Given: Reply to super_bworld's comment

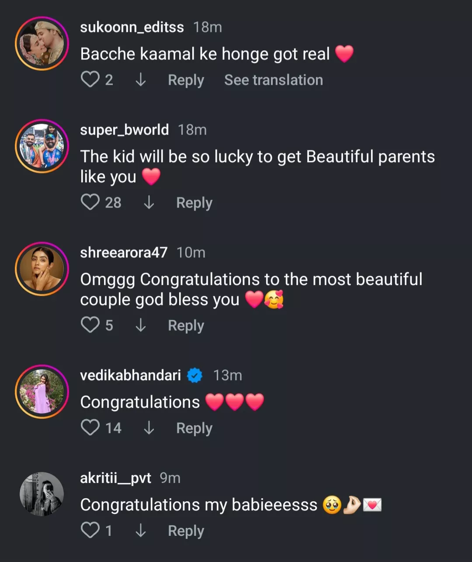Looking at the screenshot, I should coord(194,203).
